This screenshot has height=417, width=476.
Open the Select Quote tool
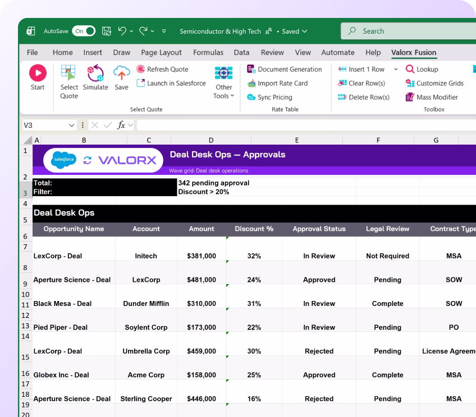tap(69, 82)
